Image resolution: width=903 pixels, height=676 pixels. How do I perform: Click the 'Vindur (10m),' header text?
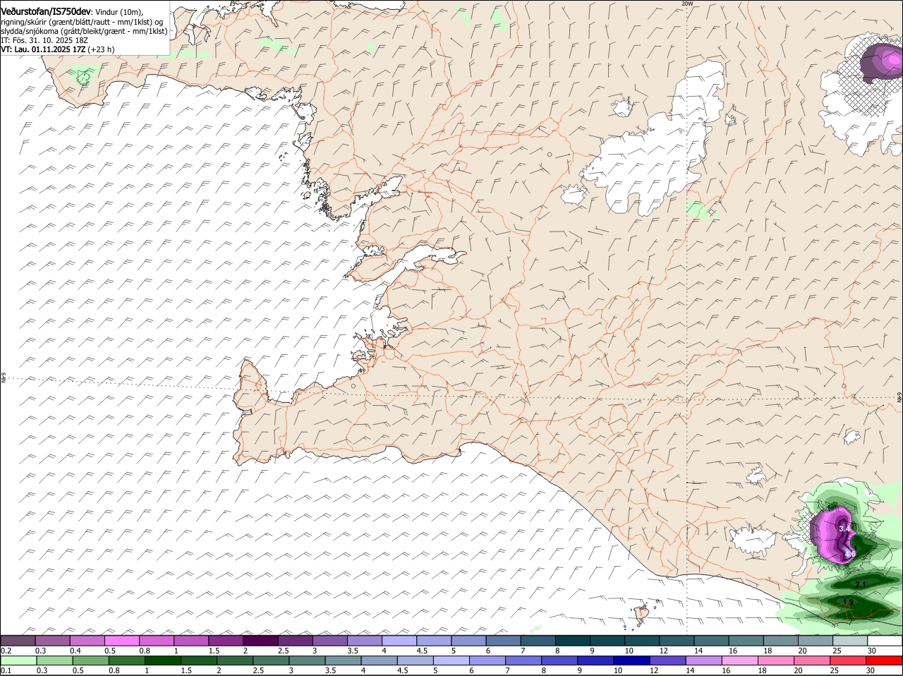click(x=119, y=12)
